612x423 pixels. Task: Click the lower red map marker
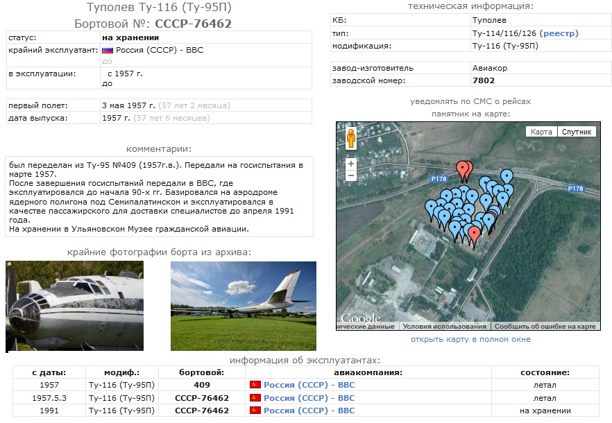474,234
